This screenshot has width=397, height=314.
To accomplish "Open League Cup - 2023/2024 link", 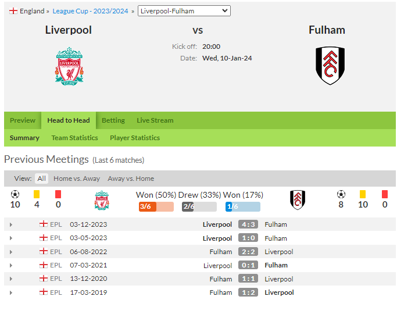I will point(91,11).
